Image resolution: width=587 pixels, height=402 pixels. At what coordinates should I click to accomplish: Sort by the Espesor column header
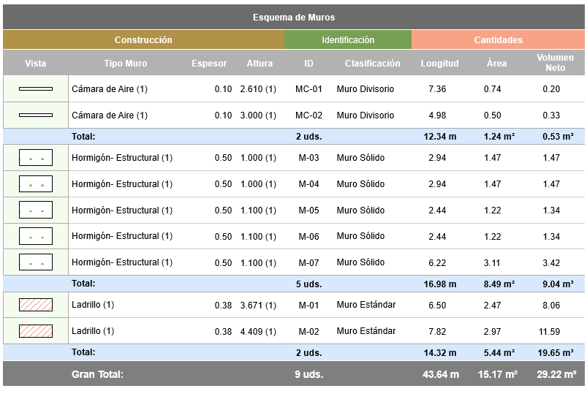[x=209, y=64]
